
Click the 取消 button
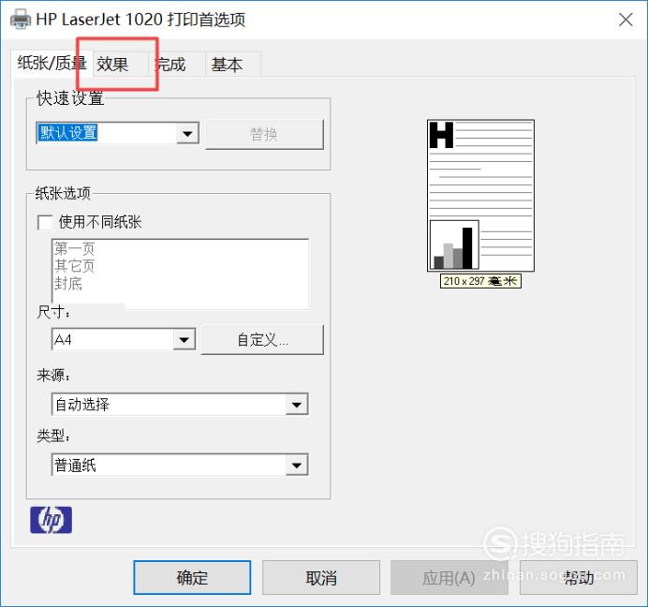(x=321, y=578)
